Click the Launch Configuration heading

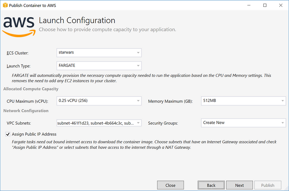(x=77, y=21)
